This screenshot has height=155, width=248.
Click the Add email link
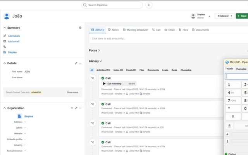click(14, 41)
